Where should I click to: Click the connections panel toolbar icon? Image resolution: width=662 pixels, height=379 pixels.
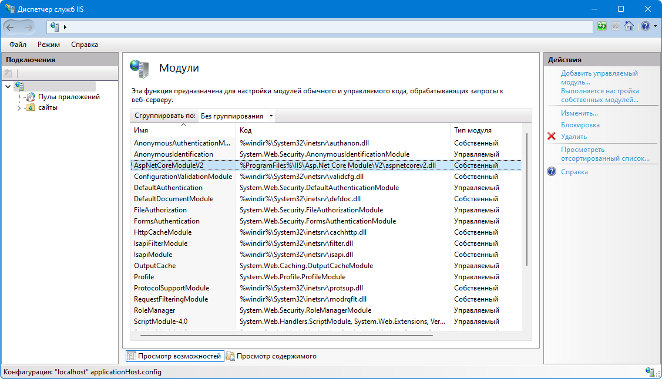click(x=8, y=73)
